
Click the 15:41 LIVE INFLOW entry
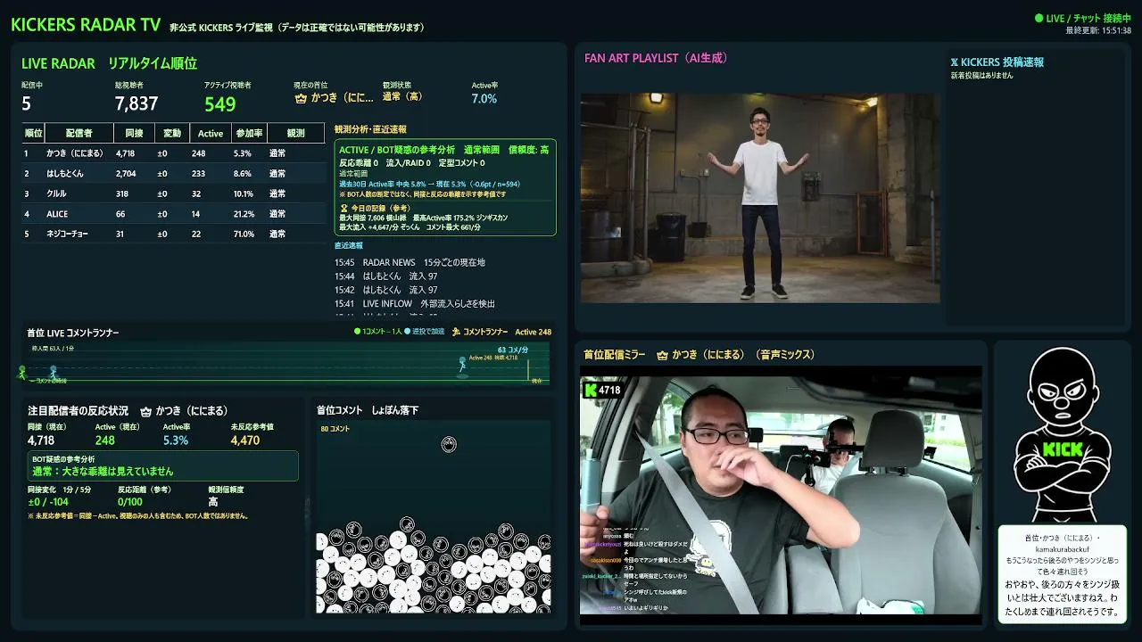pos(415,303)
